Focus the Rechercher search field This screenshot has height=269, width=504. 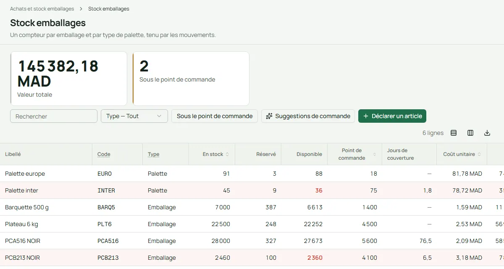54,116
